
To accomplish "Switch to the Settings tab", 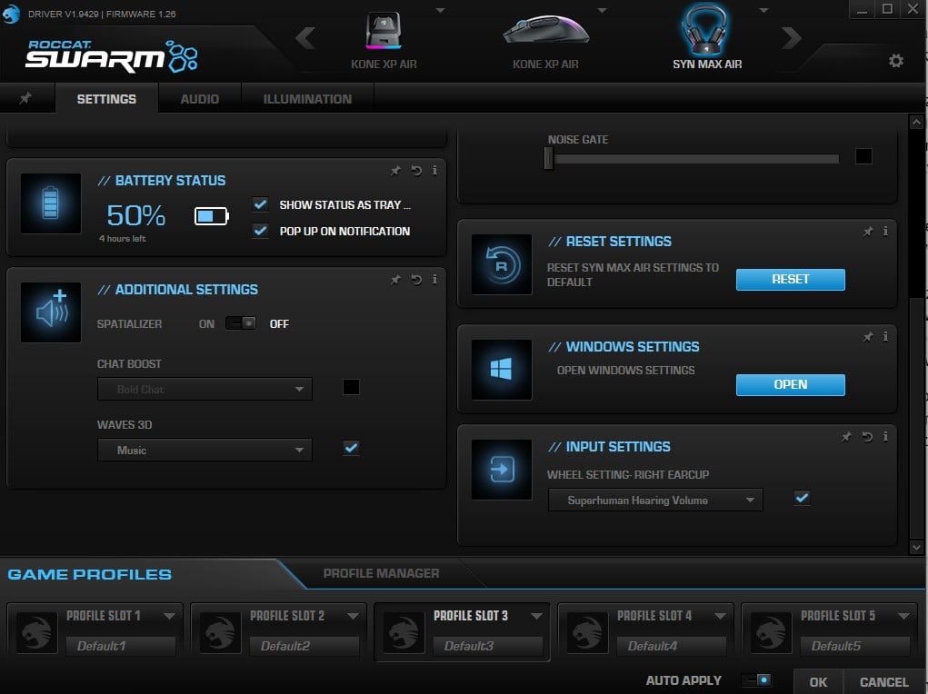I will tap(106, 99).
